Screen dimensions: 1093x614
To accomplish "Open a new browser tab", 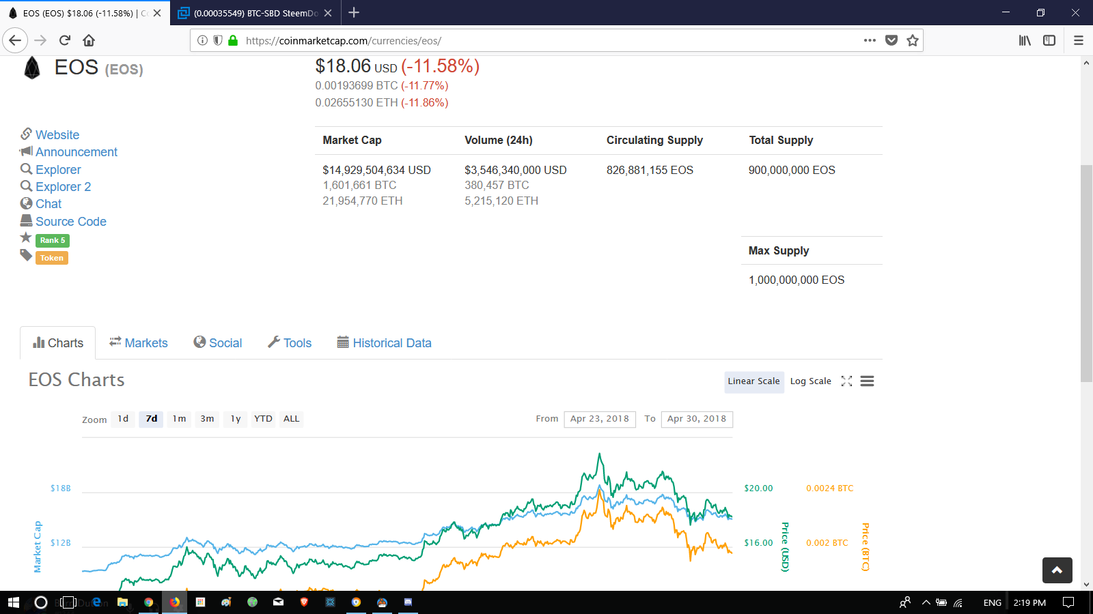I will coord(354,12).
